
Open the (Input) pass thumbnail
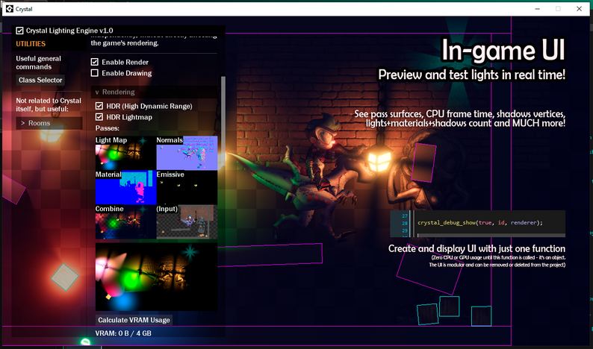pyautogui.click(x=187, y=221)
